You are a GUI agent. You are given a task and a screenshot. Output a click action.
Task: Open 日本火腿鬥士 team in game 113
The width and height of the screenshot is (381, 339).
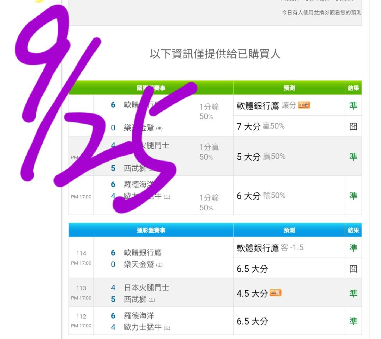pyautogui.click(x=146, y=288)
